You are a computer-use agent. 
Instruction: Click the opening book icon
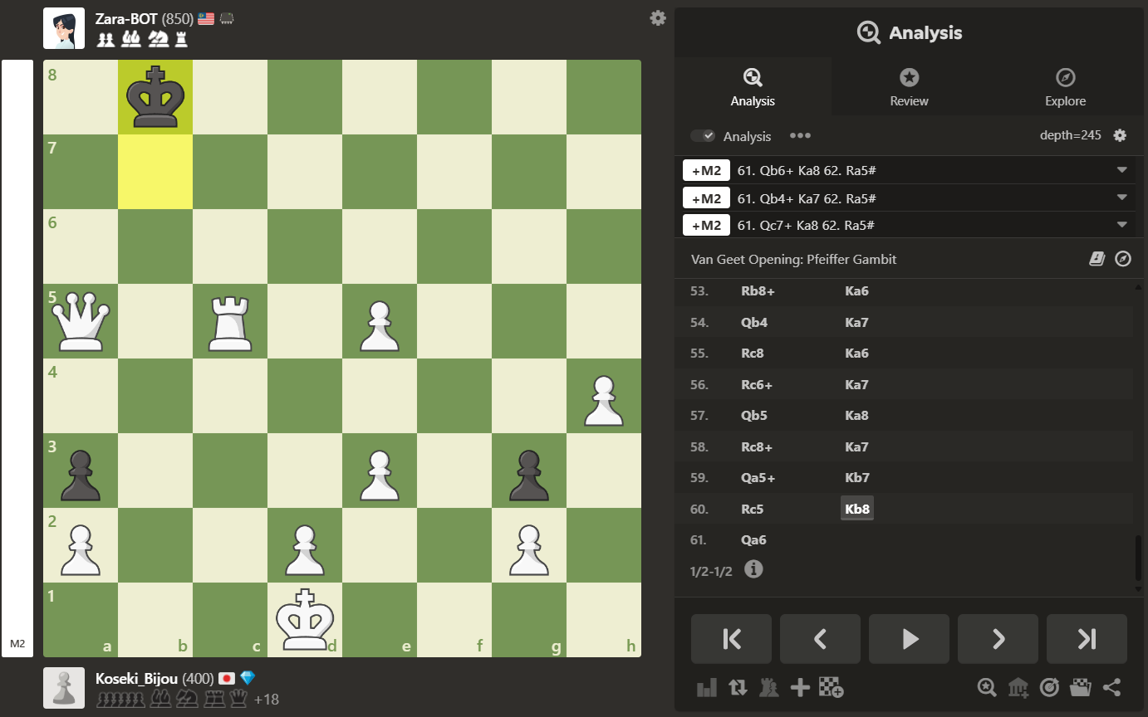(1096, 259)
